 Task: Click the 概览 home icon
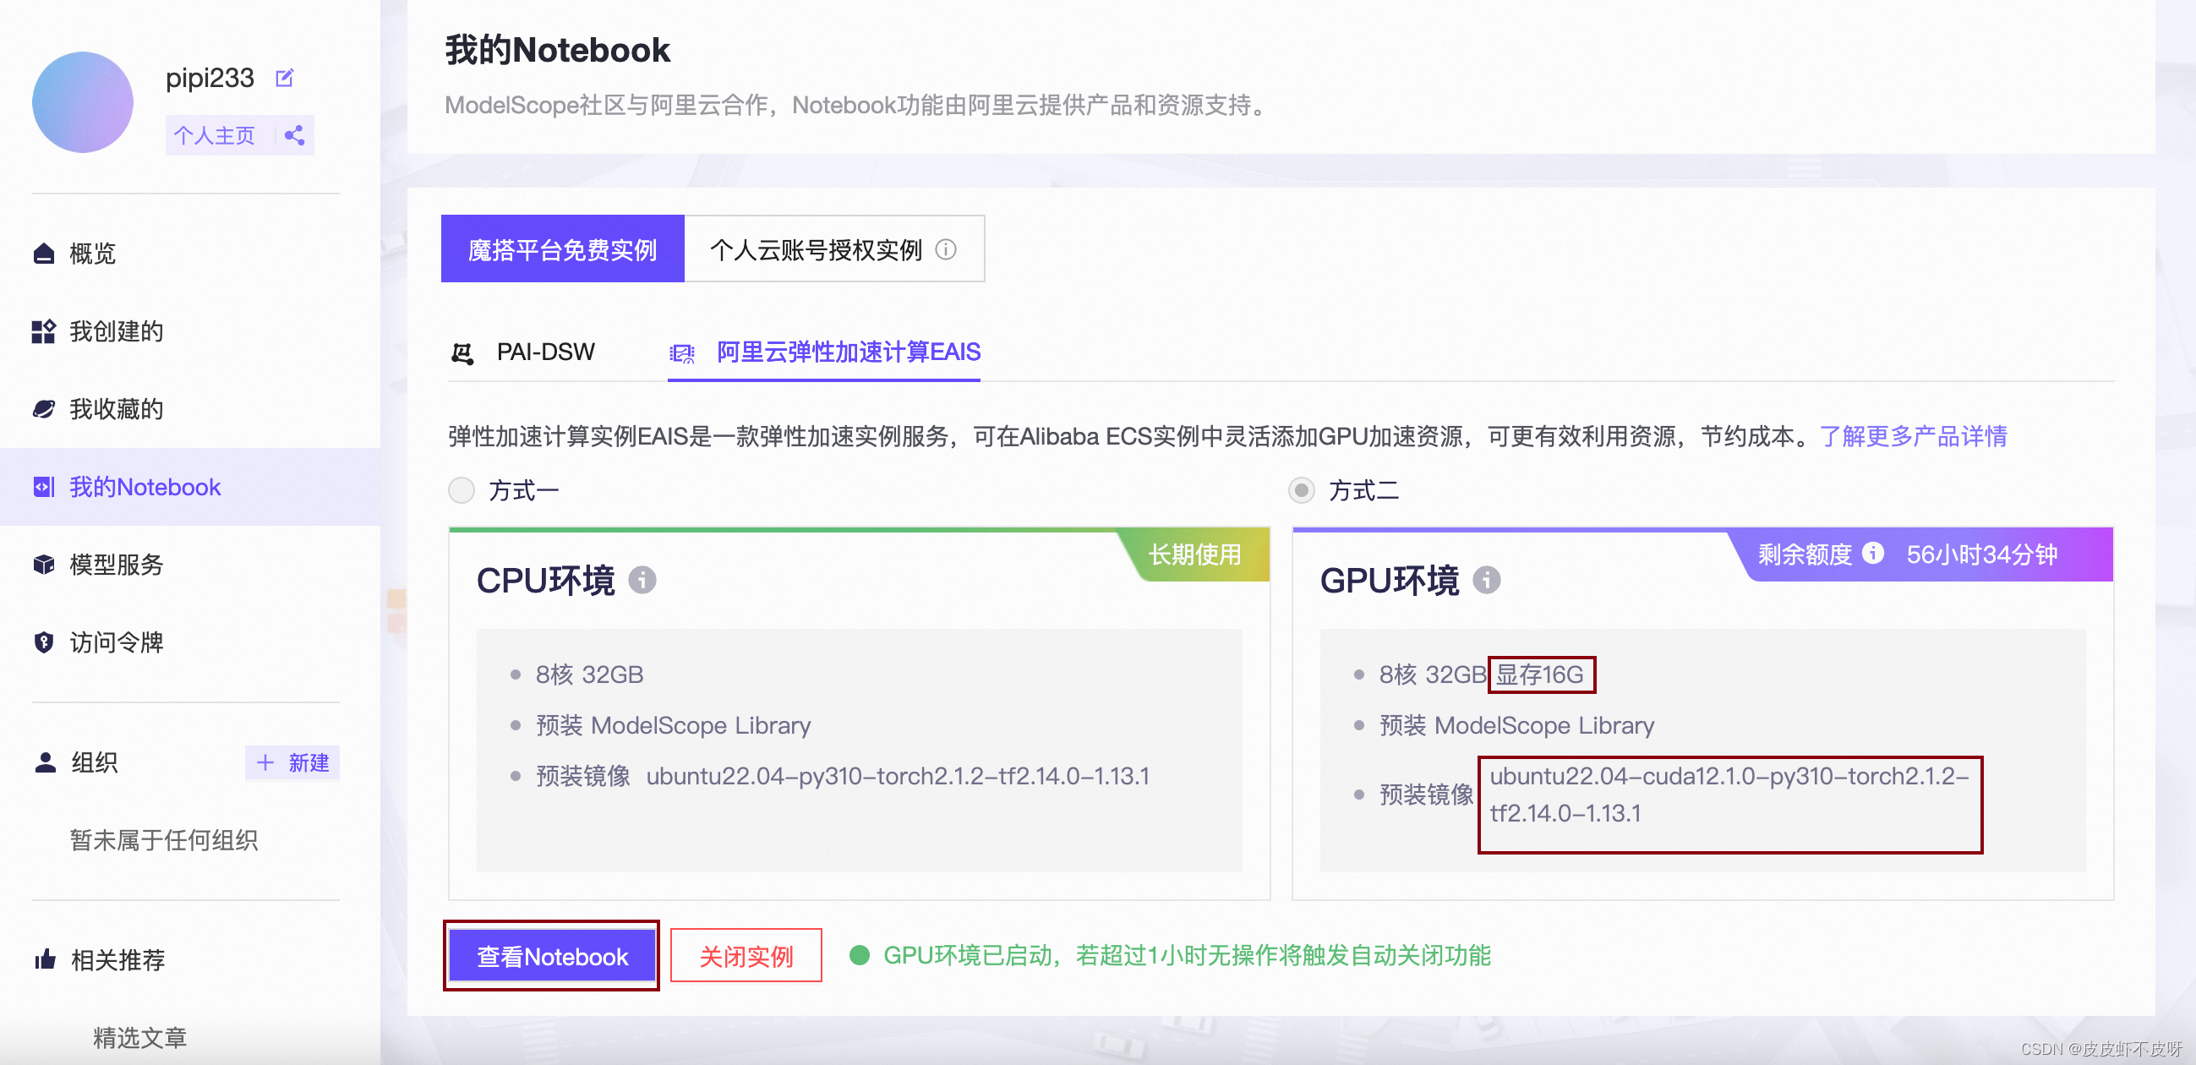pyautogui.click(x=43, y=254)
